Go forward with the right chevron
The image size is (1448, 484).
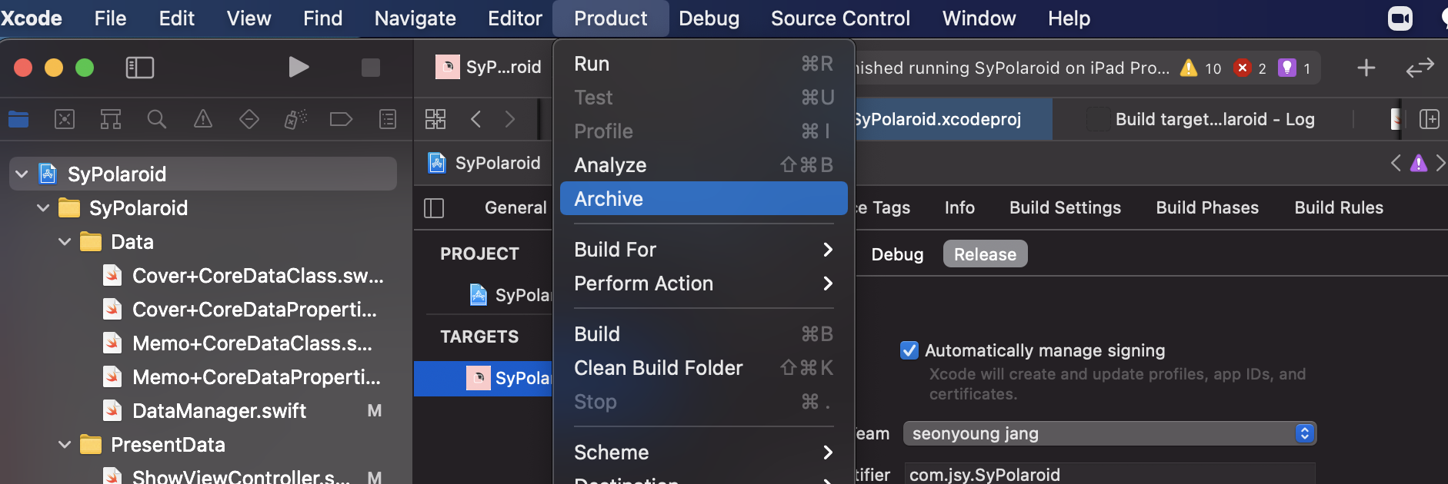pos(510,119)
